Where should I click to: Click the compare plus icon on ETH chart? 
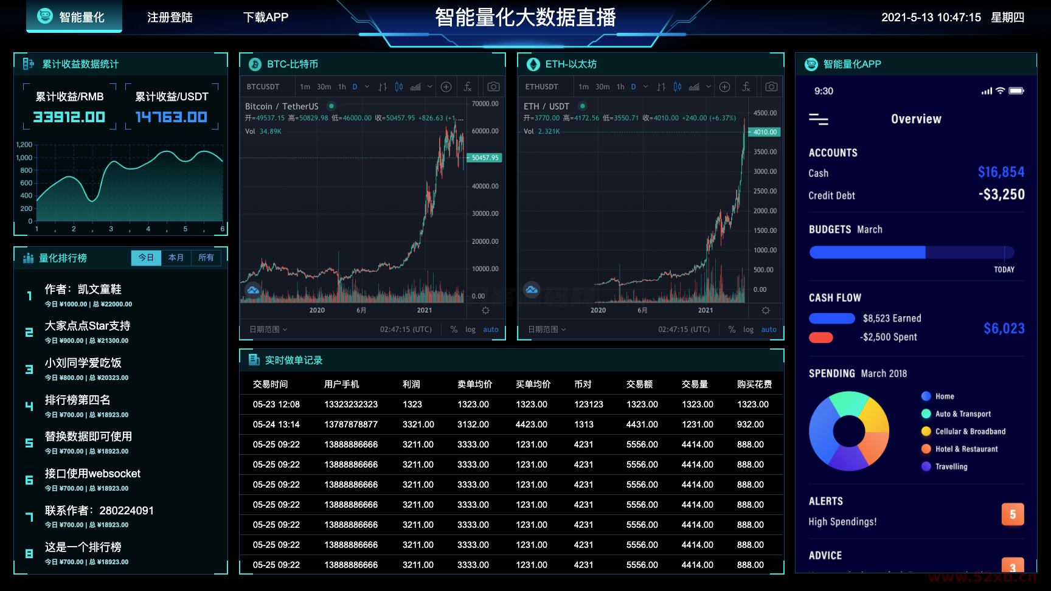[x=725, y=86]
